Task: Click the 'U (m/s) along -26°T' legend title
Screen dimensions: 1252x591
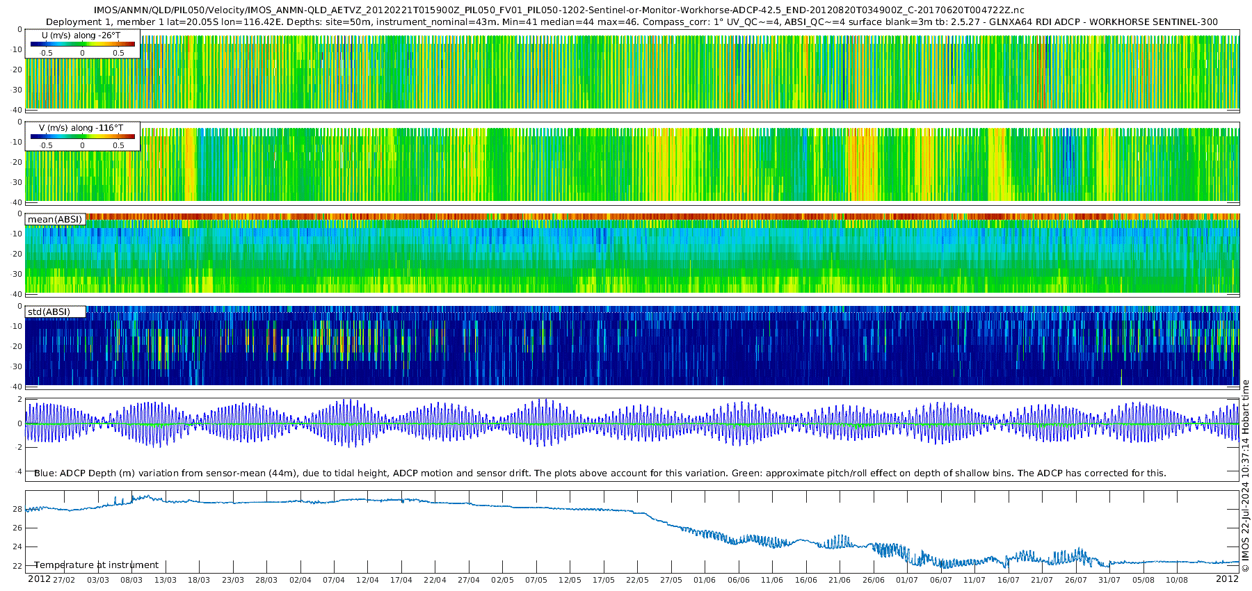Action: [80, 35]
